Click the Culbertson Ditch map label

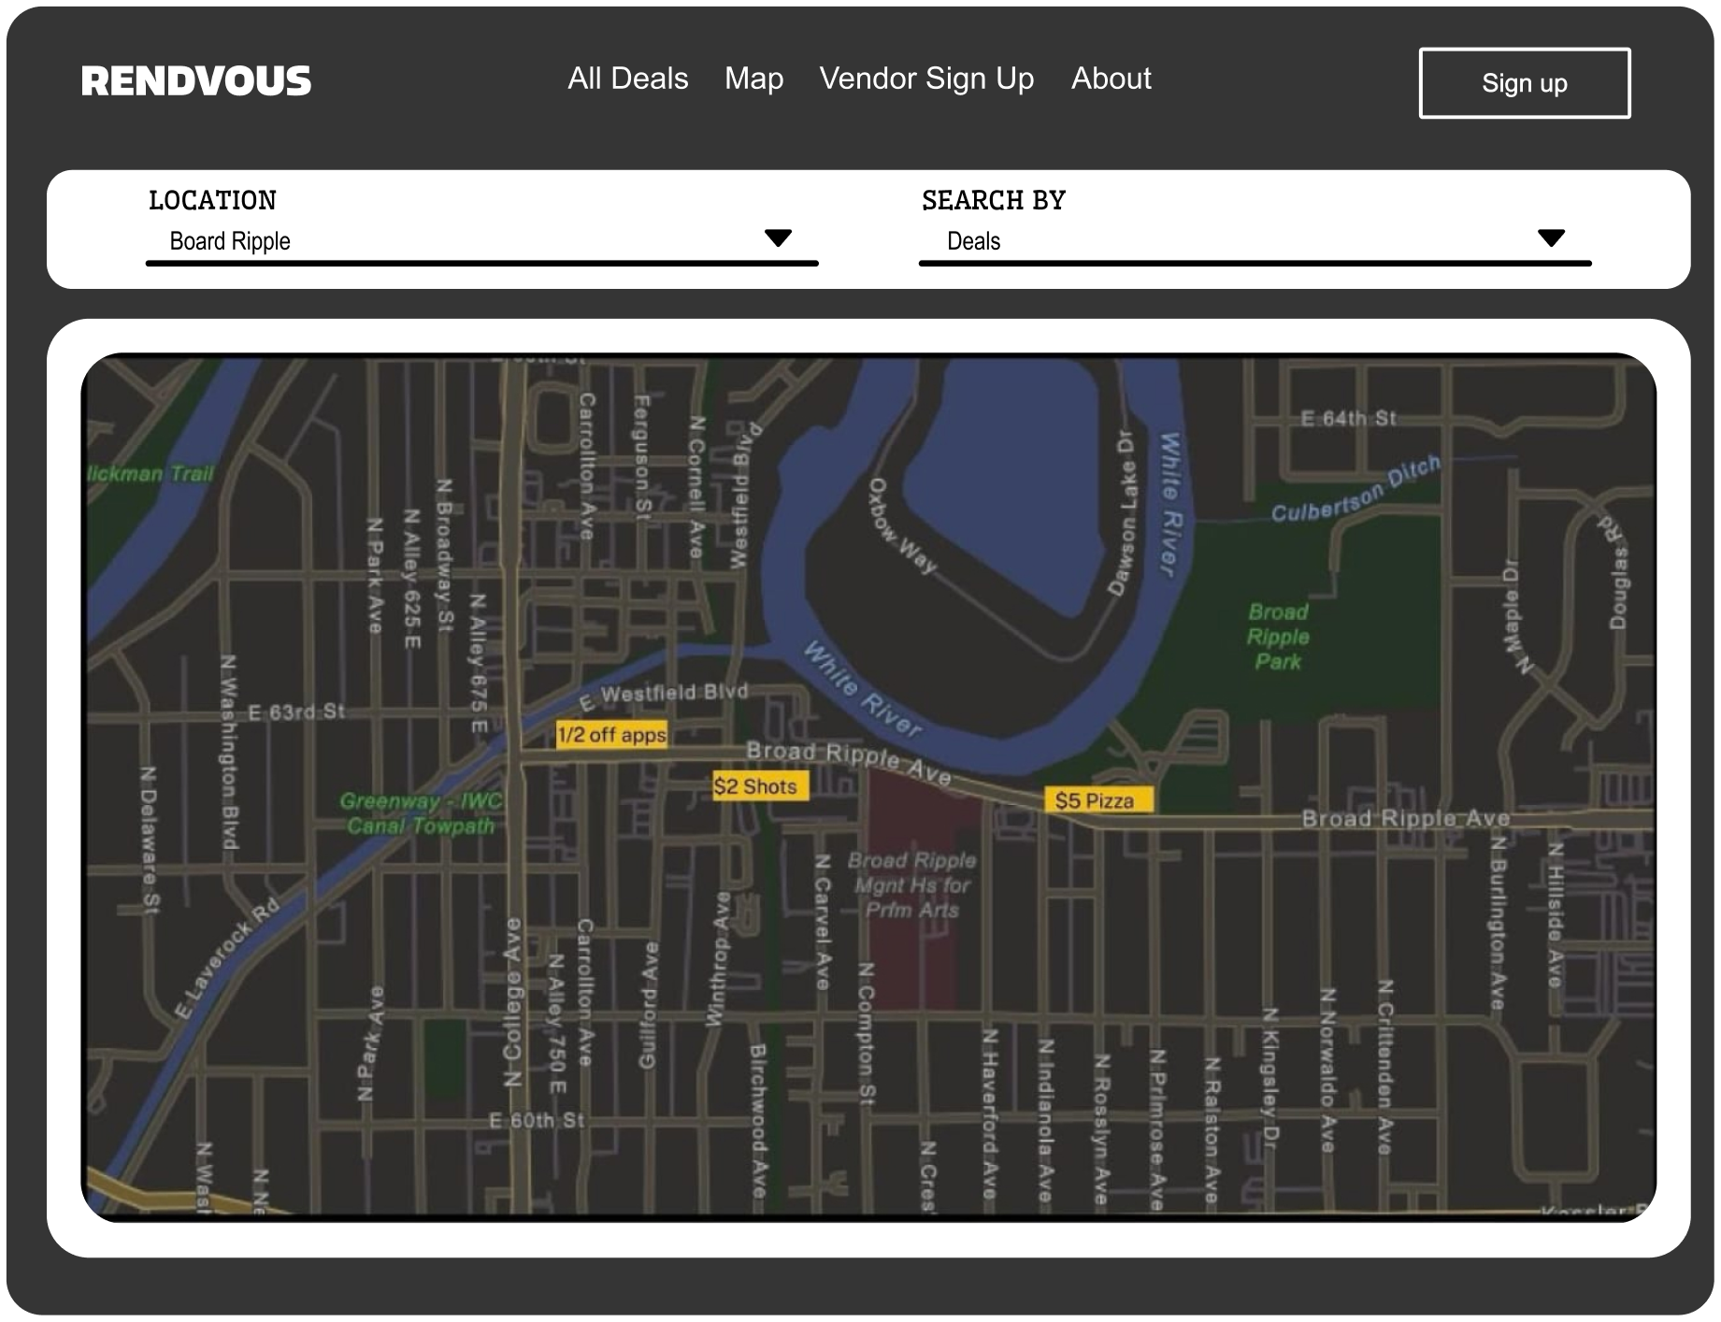[1355, 492]
